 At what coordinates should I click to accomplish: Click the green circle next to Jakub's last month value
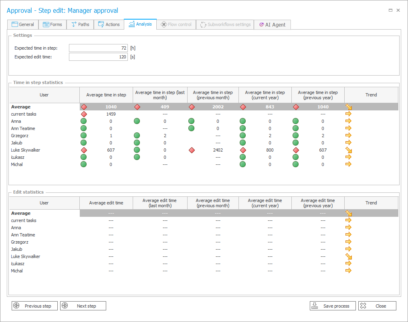(137, 143)
